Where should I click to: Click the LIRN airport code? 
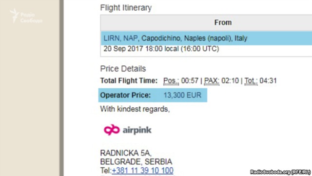(112, 38)
